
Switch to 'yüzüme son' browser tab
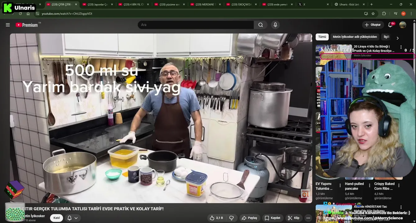[170, 4]
